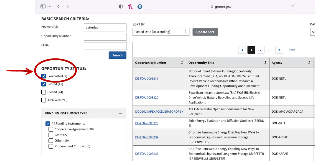Click the -1 pagination button
Screen dimensions: 330x165
click(x=242, y=50)
